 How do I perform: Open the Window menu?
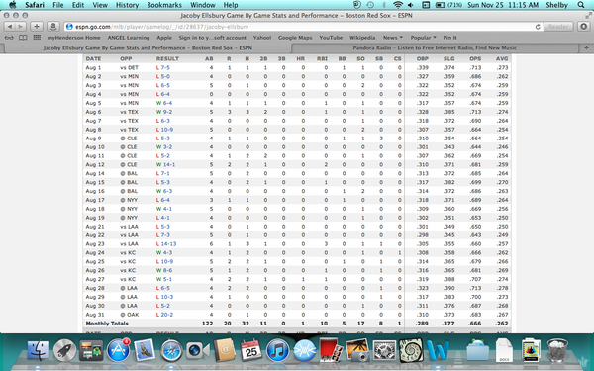[203, 5]
